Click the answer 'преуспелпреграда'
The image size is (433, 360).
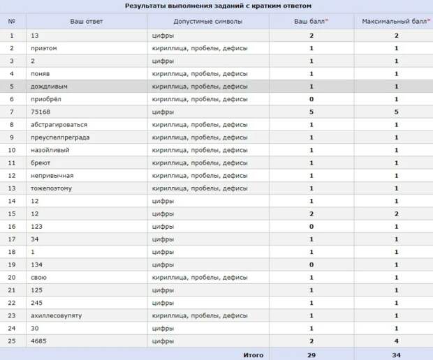(60, 137)
